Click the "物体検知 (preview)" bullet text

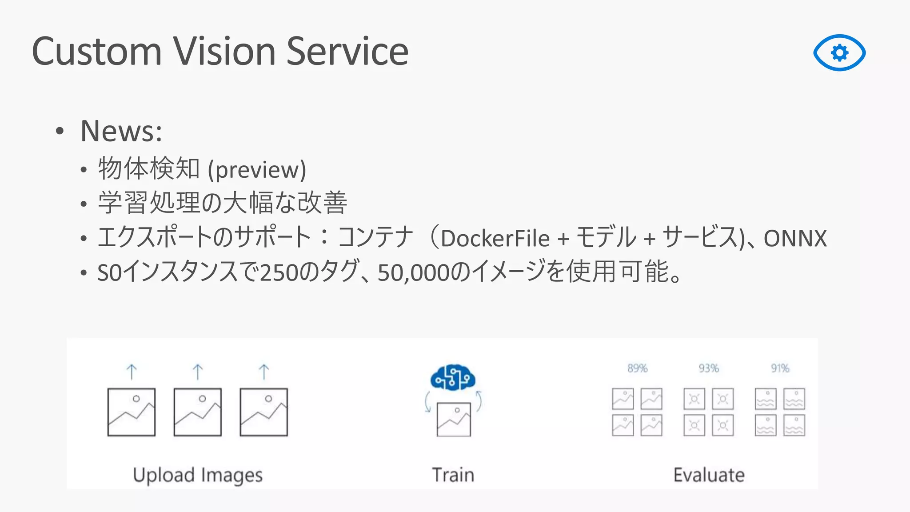202,169
